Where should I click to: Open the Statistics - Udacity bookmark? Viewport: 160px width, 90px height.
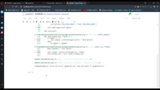pyautogui.click(x=121, y=10)
